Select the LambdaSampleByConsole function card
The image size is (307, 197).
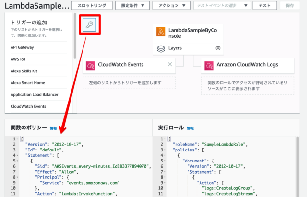pyautogui.click(x=189, y=39)
